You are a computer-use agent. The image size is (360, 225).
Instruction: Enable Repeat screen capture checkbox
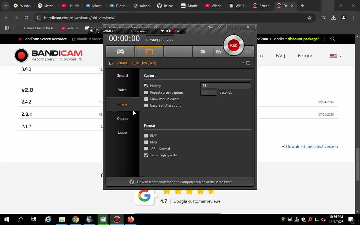click(146, 93)
